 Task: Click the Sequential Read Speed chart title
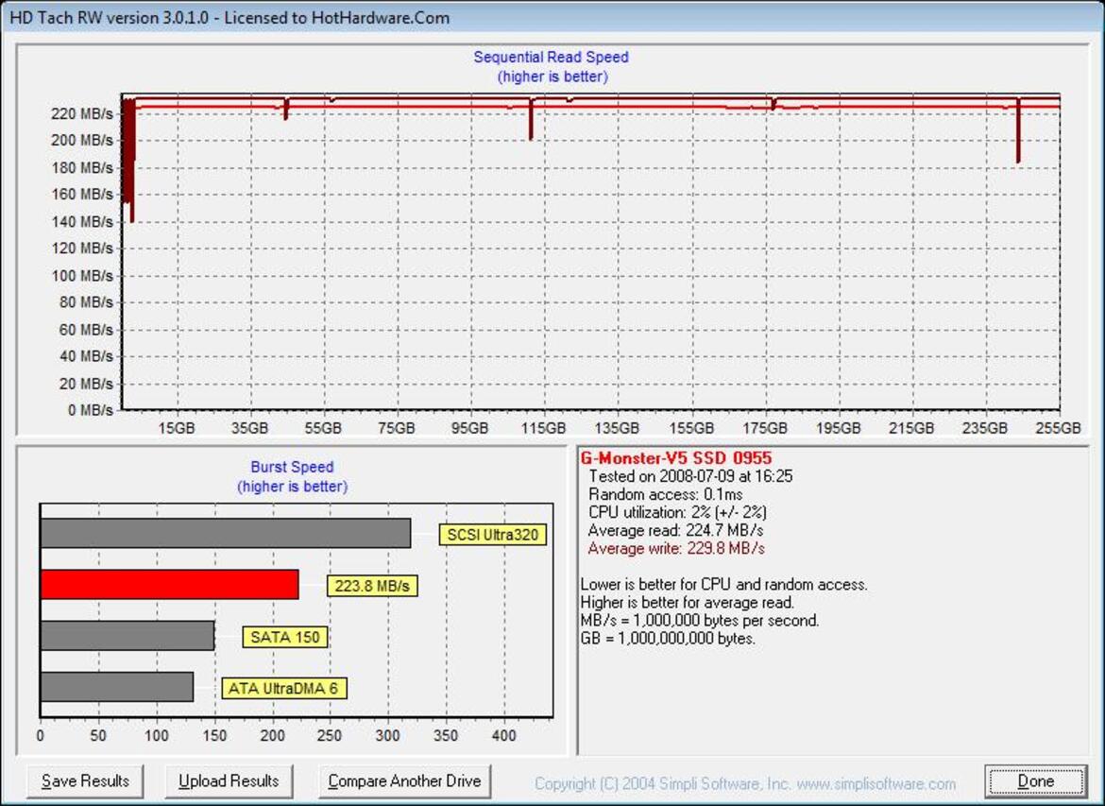(x=551, y=57)
